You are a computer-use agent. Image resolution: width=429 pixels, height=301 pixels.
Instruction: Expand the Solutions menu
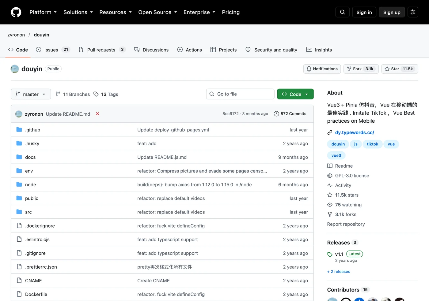(78, 12)
